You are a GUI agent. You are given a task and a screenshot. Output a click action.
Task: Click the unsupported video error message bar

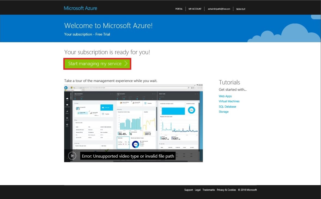(x=128, y=156)
